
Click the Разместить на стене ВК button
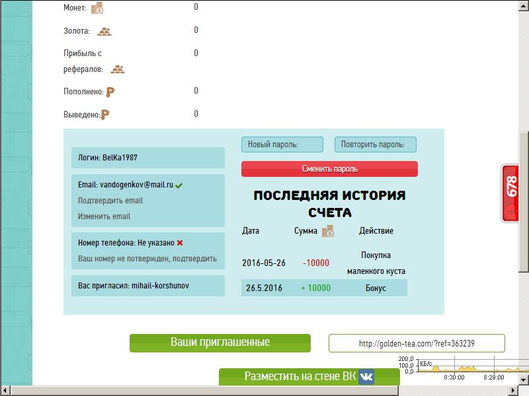[x=309, y=376]
